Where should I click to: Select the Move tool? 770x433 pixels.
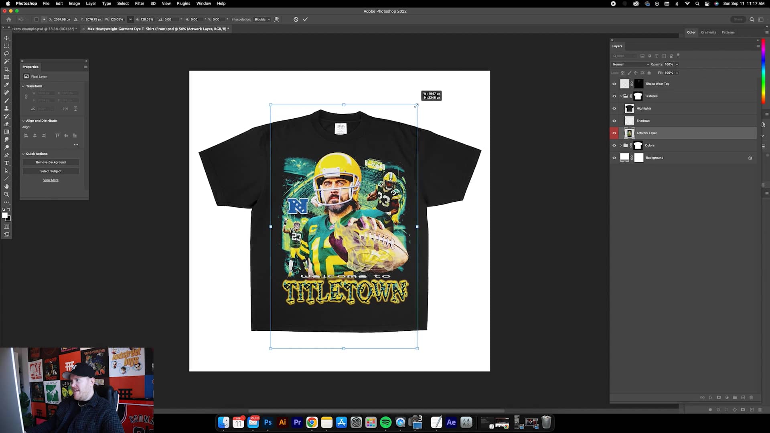click(x=6, y=38)
